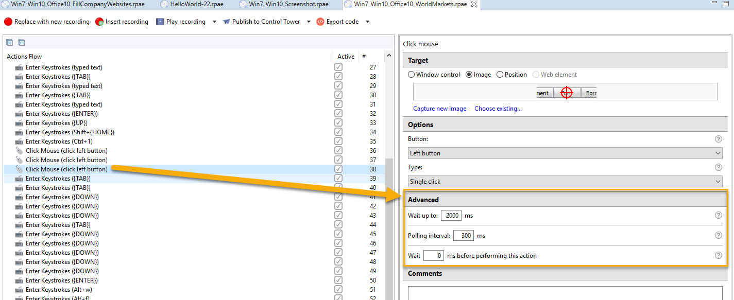This screenshot has width=734, height=300.
Task: Open the Left button dropdown
Action: pyautogui.click(x=565, y=153)
